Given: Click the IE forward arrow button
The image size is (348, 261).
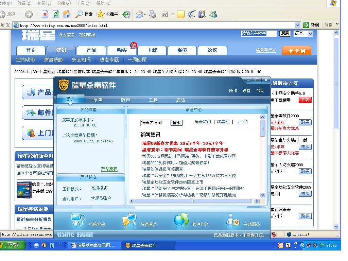Looking at the screenshot, I should click(29, 14).
